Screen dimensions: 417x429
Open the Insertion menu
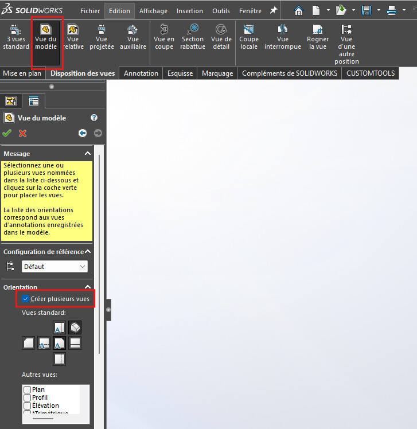tap(189, 11)
